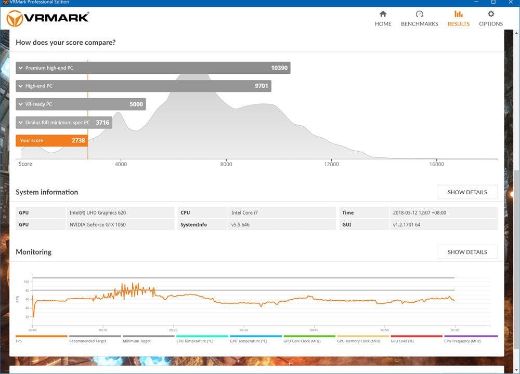Toggle the Minimum Target legend series
The image size is (520, 374).
coord(149,339)
